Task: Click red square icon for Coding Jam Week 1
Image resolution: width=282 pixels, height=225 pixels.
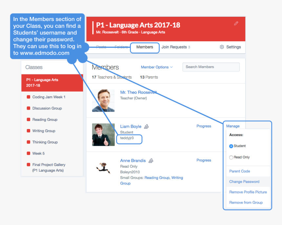Action: 29,97
